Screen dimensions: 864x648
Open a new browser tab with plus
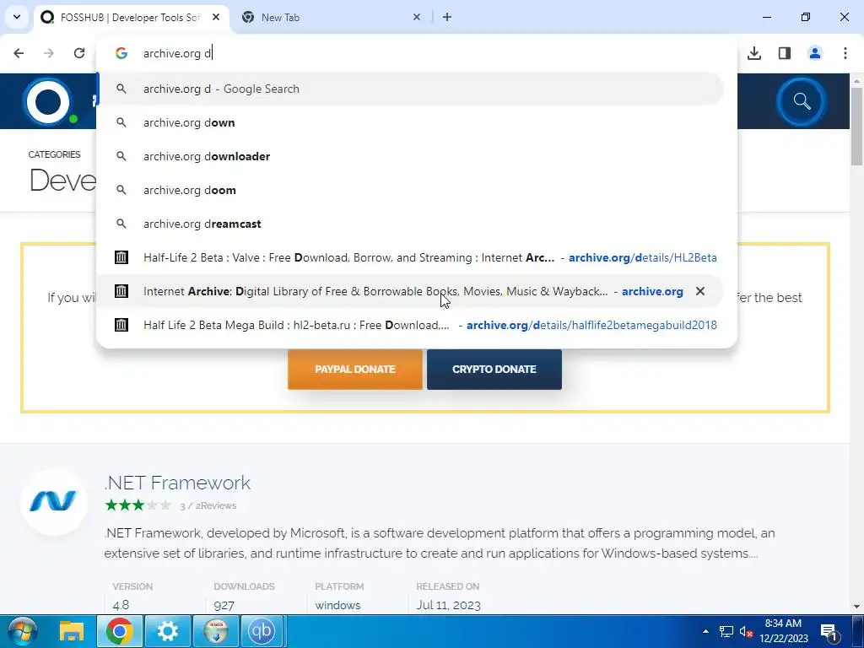click(x=447, y=17)
